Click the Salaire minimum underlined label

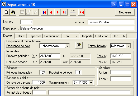(x=59, y=83)
